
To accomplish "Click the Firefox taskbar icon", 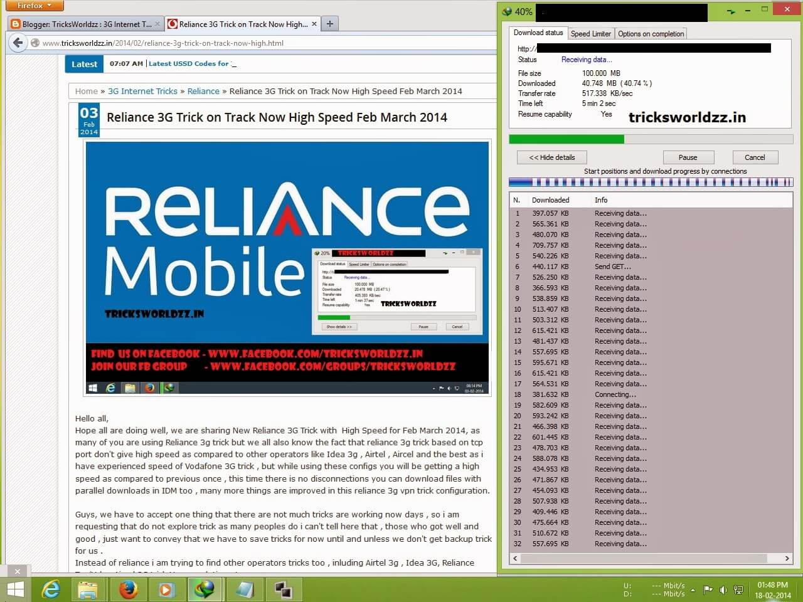I will [x=129, y=589].
